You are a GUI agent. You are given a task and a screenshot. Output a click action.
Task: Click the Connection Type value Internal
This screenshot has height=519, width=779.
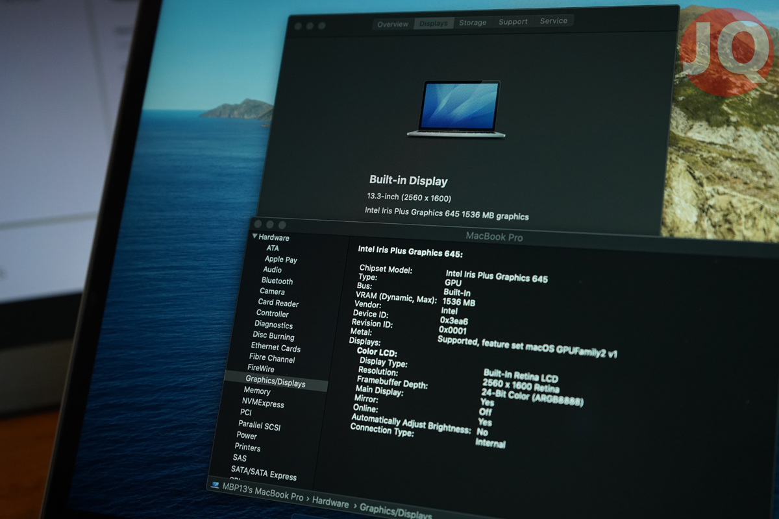490,443
